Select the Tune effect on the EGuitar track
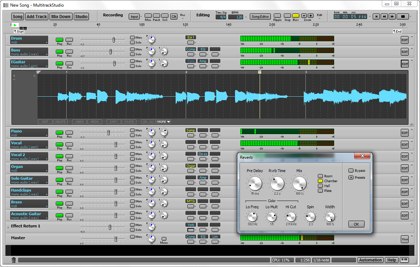Viewport: 420px width, 267px height. [191, 61]
